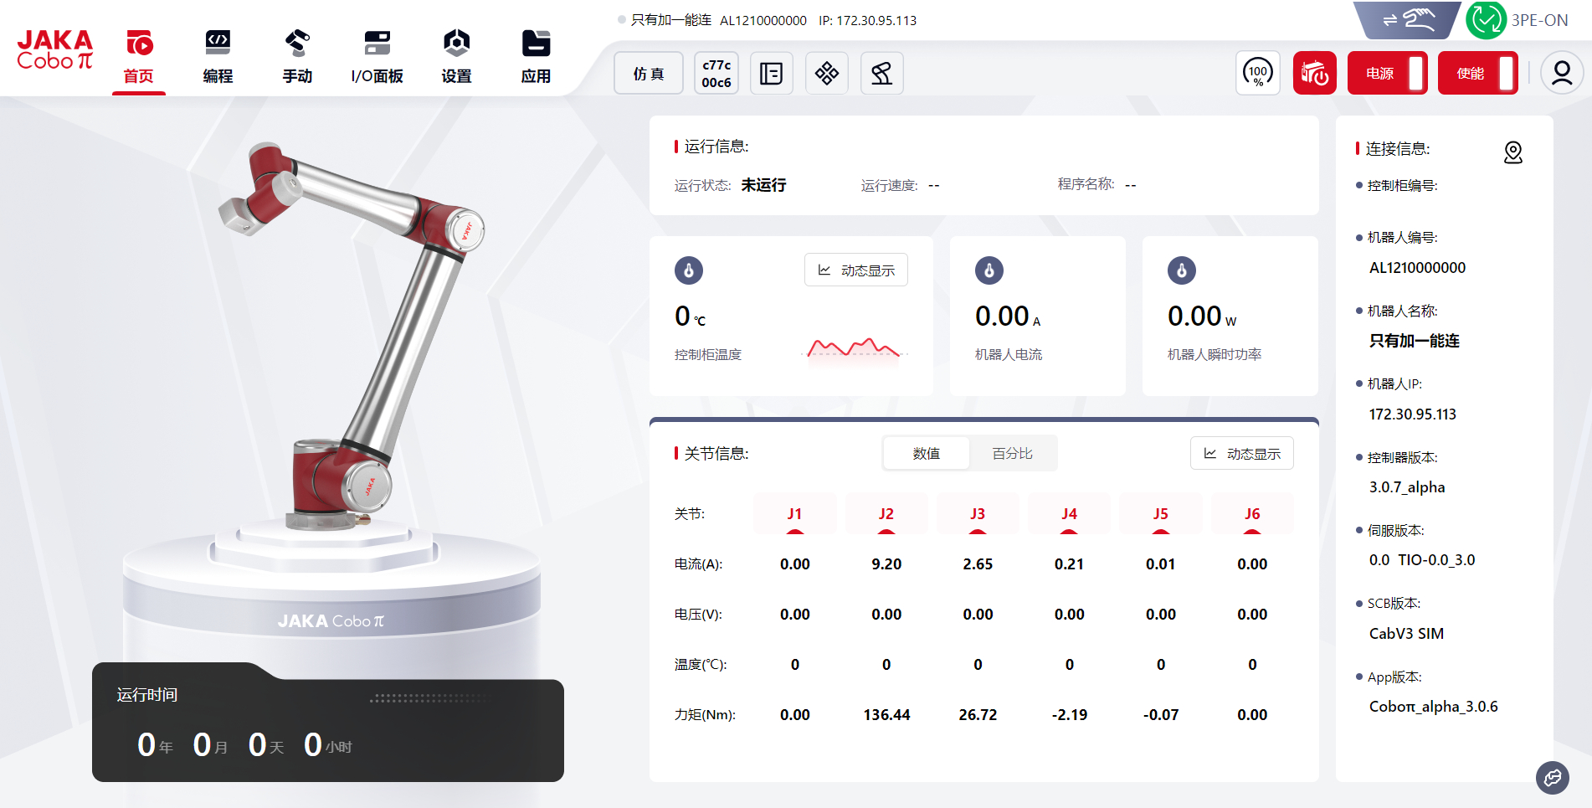
Task: Open the log list panel icon
Action: click(x=771, y=74)
